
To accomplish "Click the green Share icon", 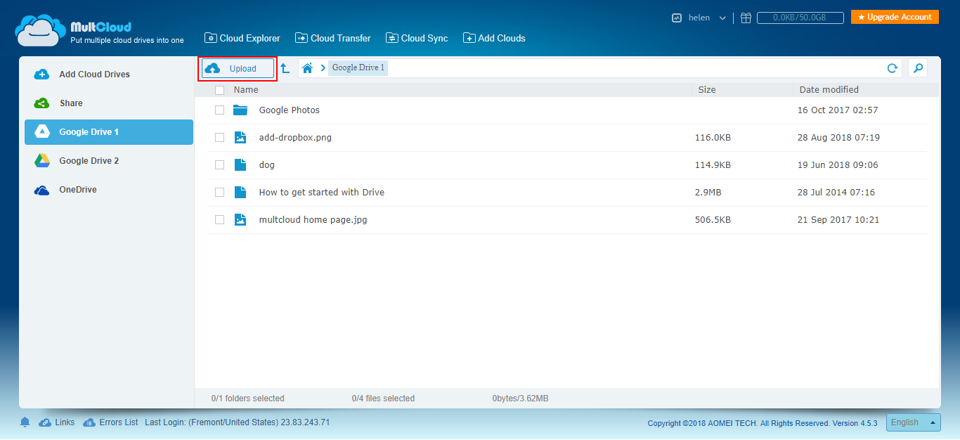I will (x=41, y=103).
